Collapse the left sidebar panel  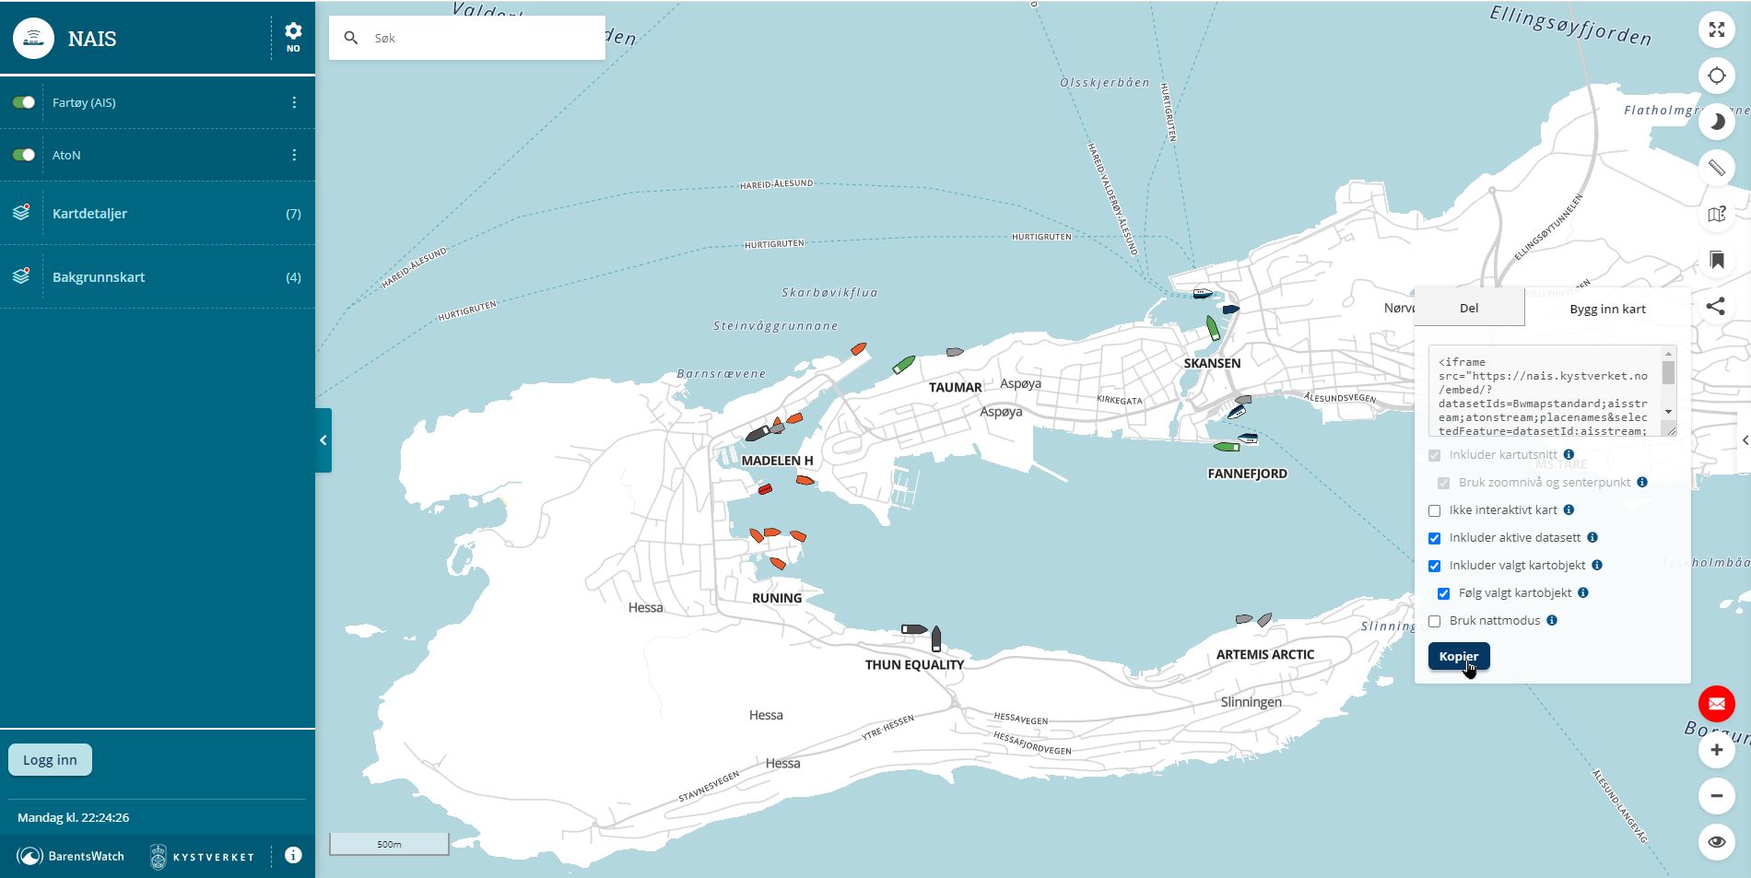pos(323,440)
